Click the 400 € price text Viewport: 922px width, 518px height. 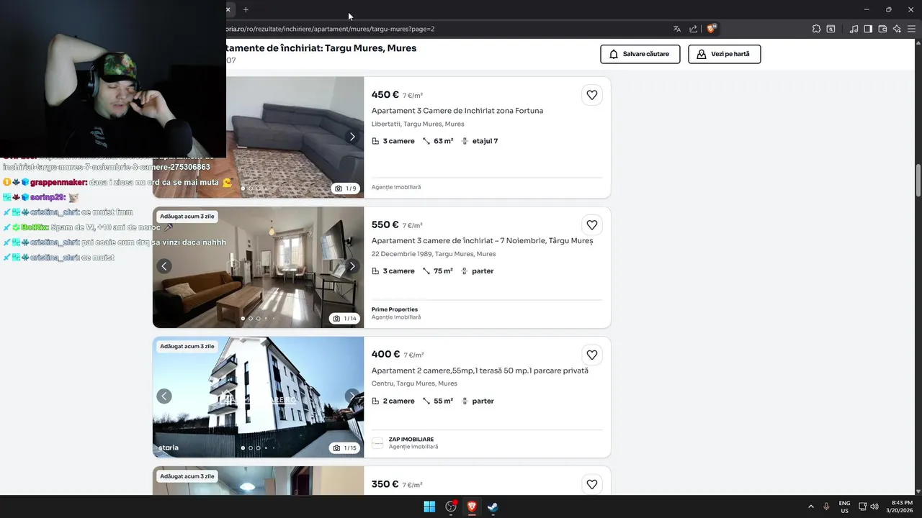pyautogui.click(x=385, y=355)
